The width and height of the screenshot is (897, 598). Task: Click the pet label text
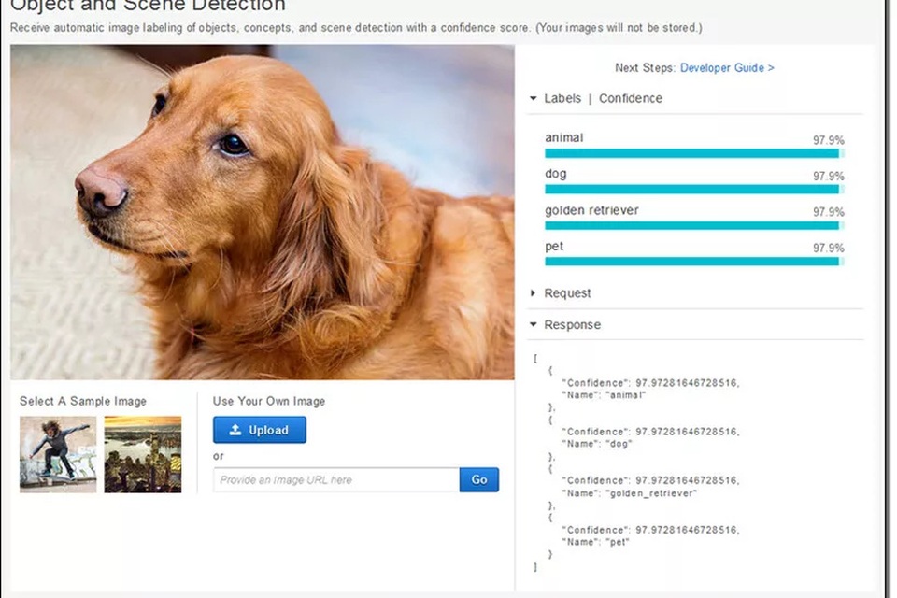(553, 246)
